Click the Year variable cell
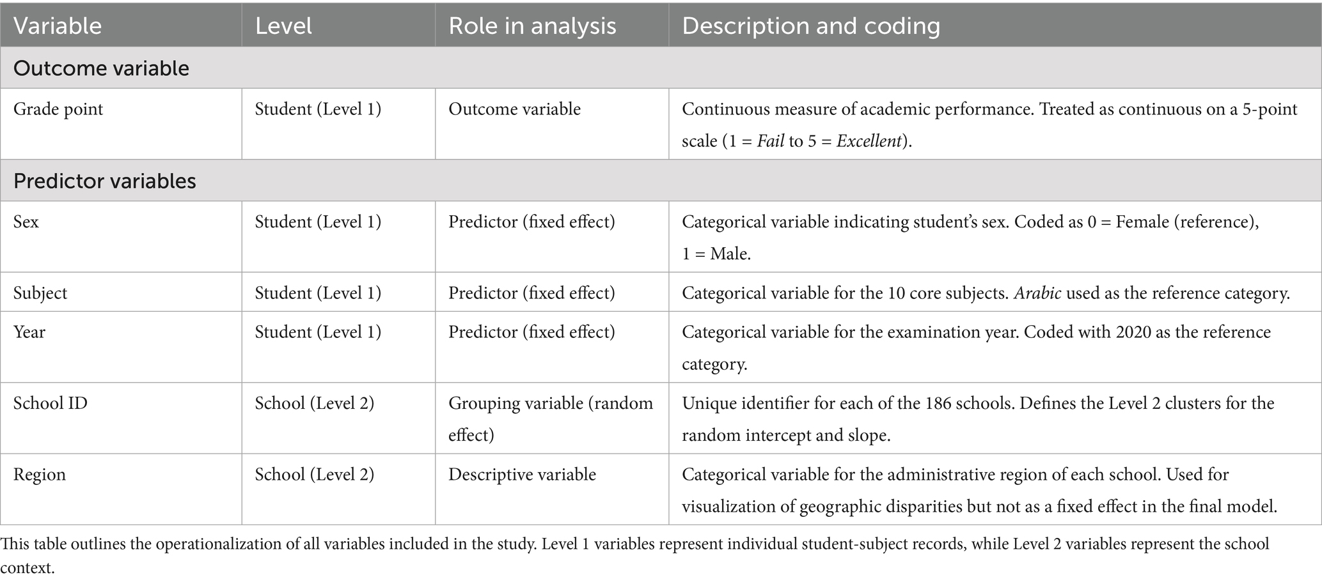Viewport: 1322px width, 582px height. click(29, 332)
